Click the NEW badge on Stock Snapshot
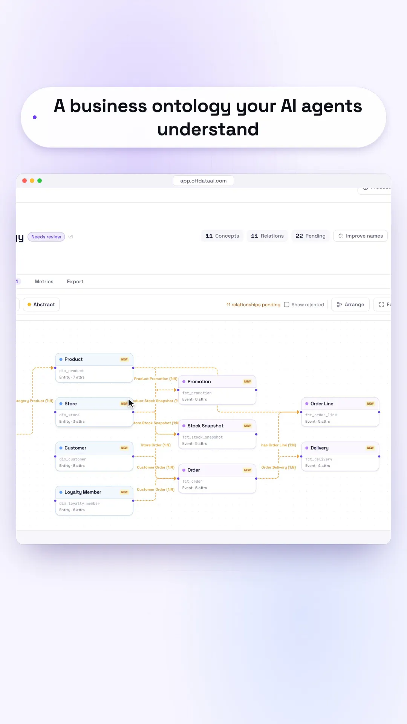 click(247, 426)
